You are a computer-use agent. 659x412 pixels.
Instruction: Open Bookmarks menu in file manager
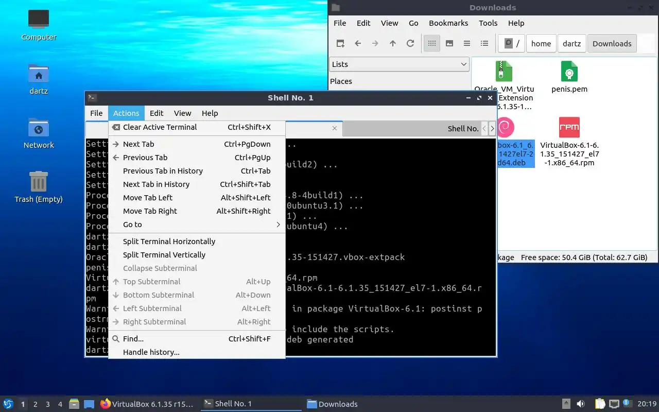click(448, 23)
